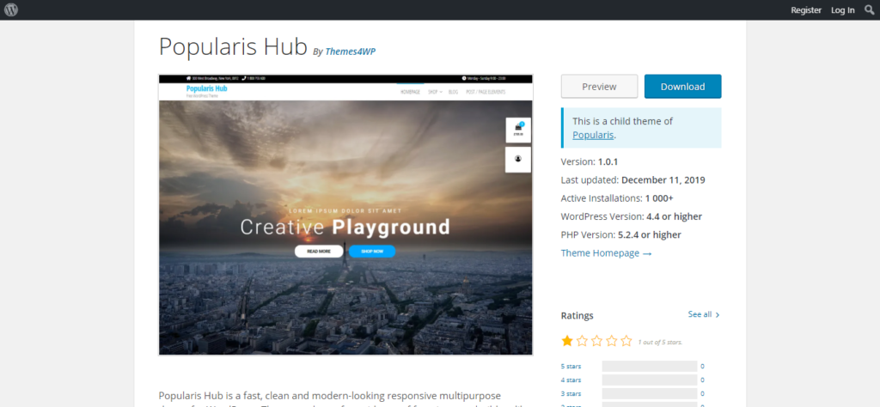Click See all ratings link
Screen dimensions: 880x407
(x=700, y=314)
